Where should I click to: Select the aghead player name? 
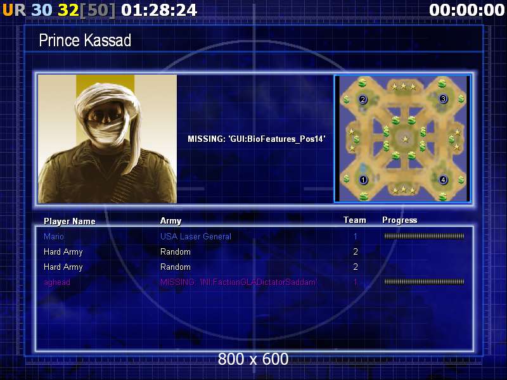click(x=57, y=282)
